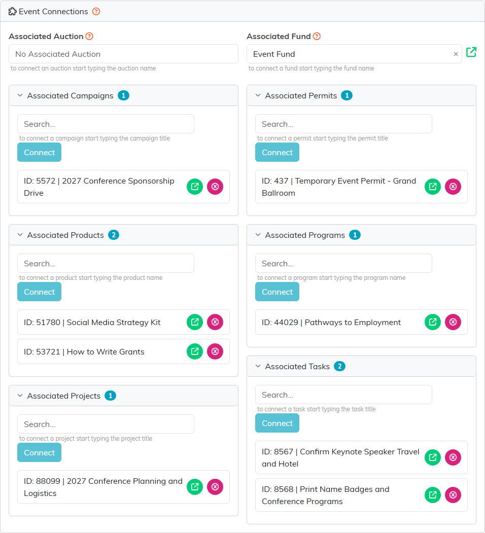Remove Social Media Strategy Kit product
The height and width of the screenshot is (533, 485).
pos(215,322)
